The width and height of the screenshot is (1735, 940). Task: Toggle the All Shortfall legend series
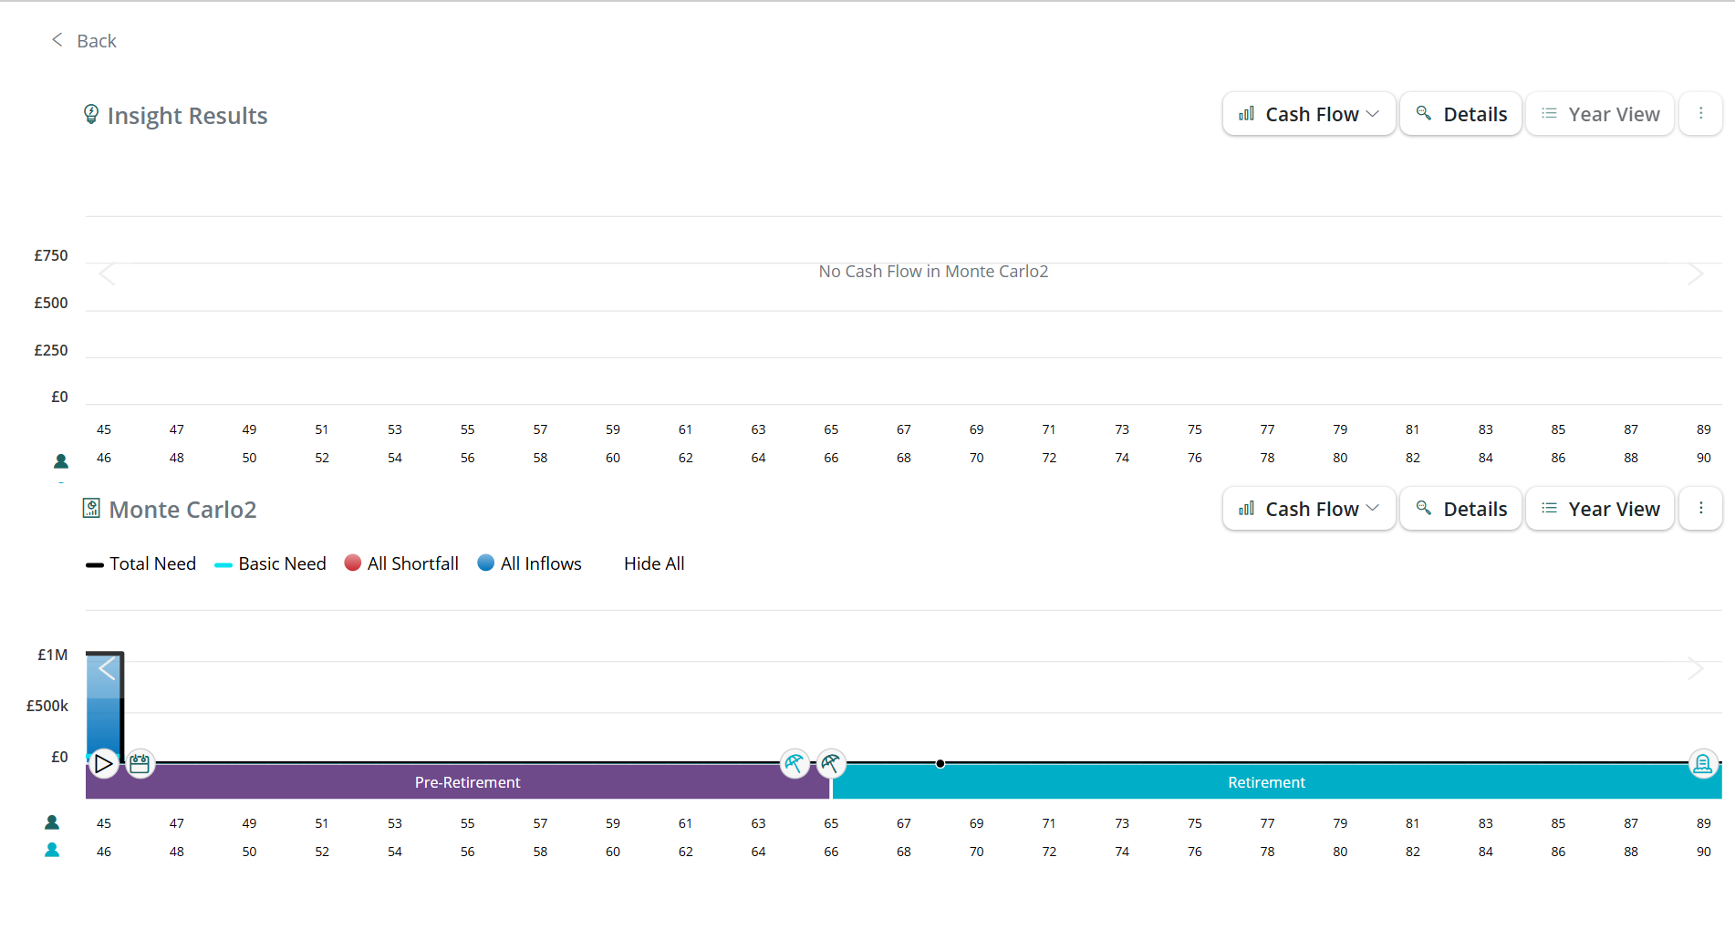pyautogui.click(x=401, y=564)
